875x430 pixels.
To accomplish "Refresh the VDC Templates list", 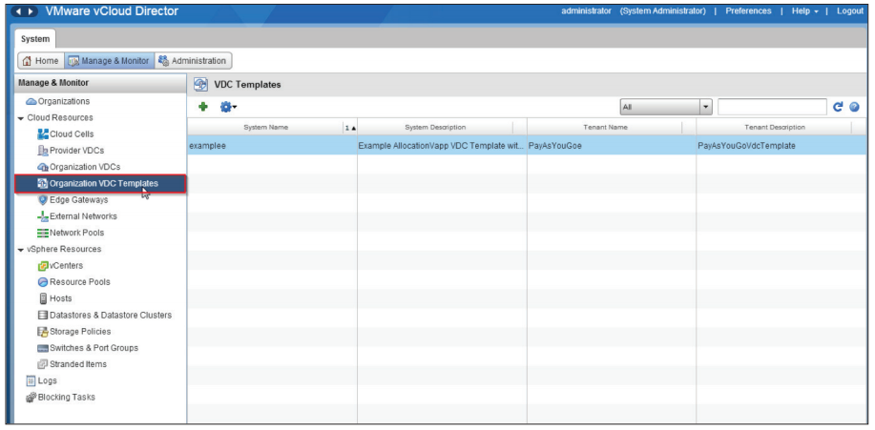I will click(x=838, y=107).
